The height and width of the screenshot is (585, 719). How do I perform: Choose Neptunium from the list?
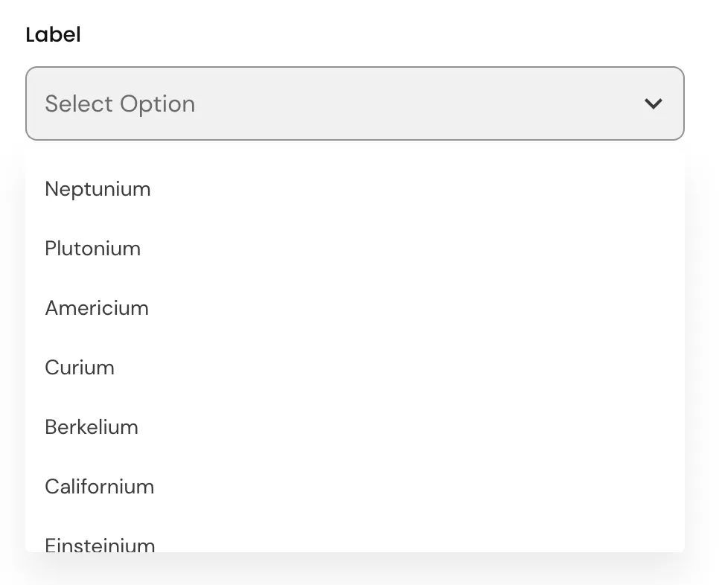(98, 189)
